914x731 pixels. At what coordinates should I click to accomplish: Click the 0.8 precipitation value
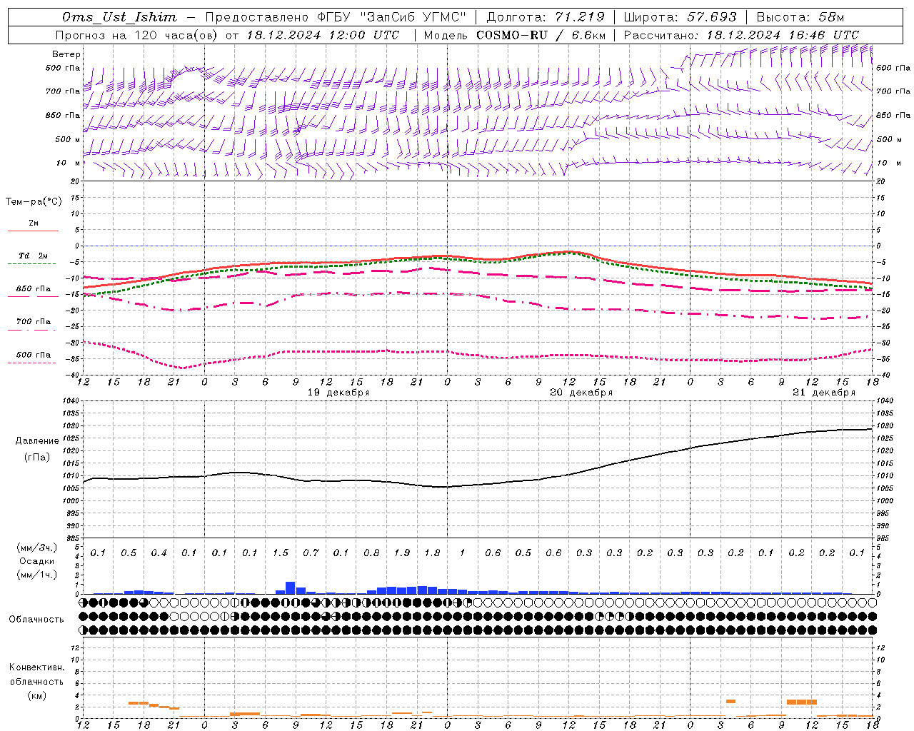coord(371,553)
